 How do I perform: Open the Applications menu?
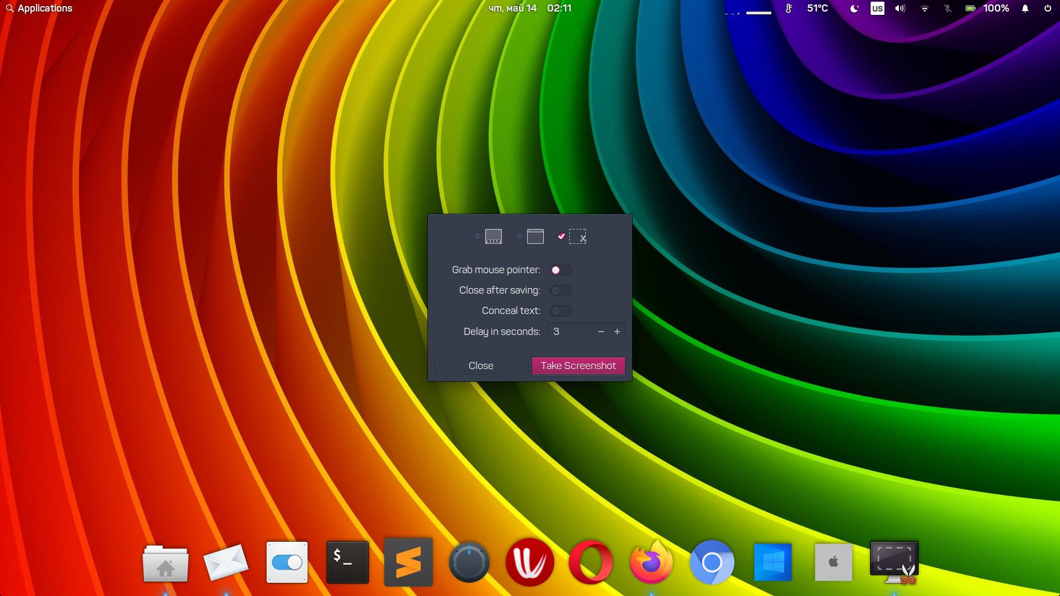click(x=39, y=8)
